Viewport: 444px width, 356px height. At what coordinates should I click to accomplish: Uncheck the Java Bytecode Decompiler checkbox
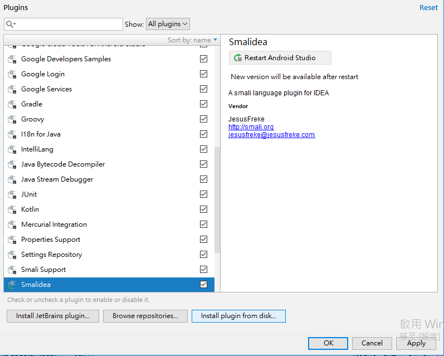pos(203,164)
